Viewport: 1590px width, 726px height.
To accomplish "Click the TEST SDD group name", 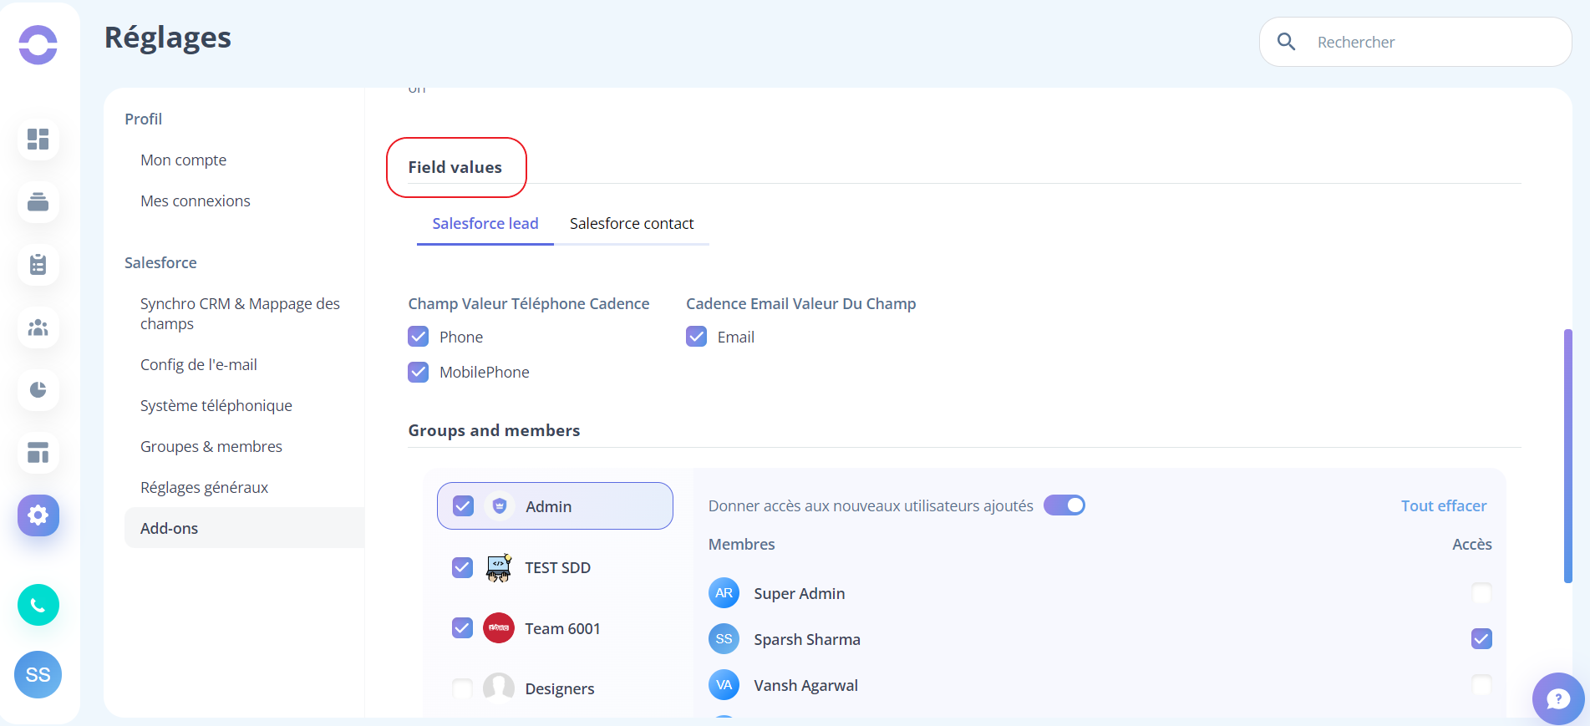I will pos(557,567).
